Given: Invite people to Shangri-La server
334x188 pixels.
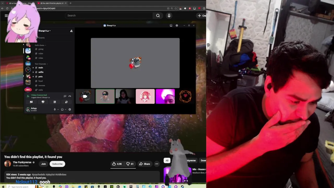Looking at the screenshot, I should pos(71,31).
